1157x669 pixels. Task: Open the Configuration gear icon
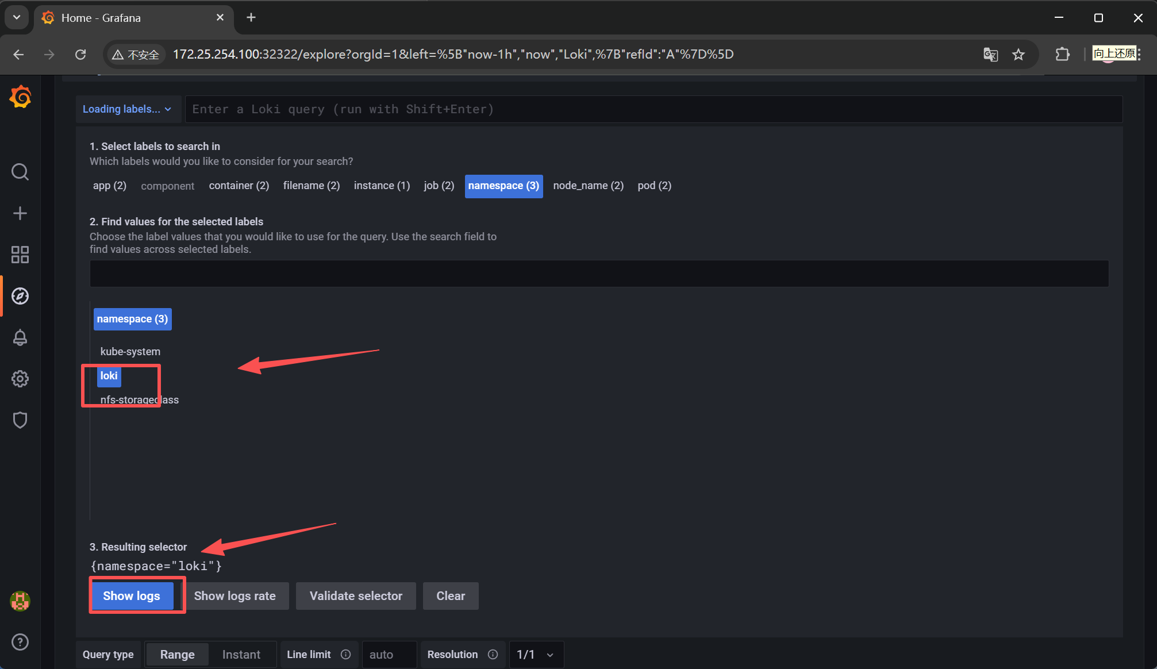[x=20, y=379]
